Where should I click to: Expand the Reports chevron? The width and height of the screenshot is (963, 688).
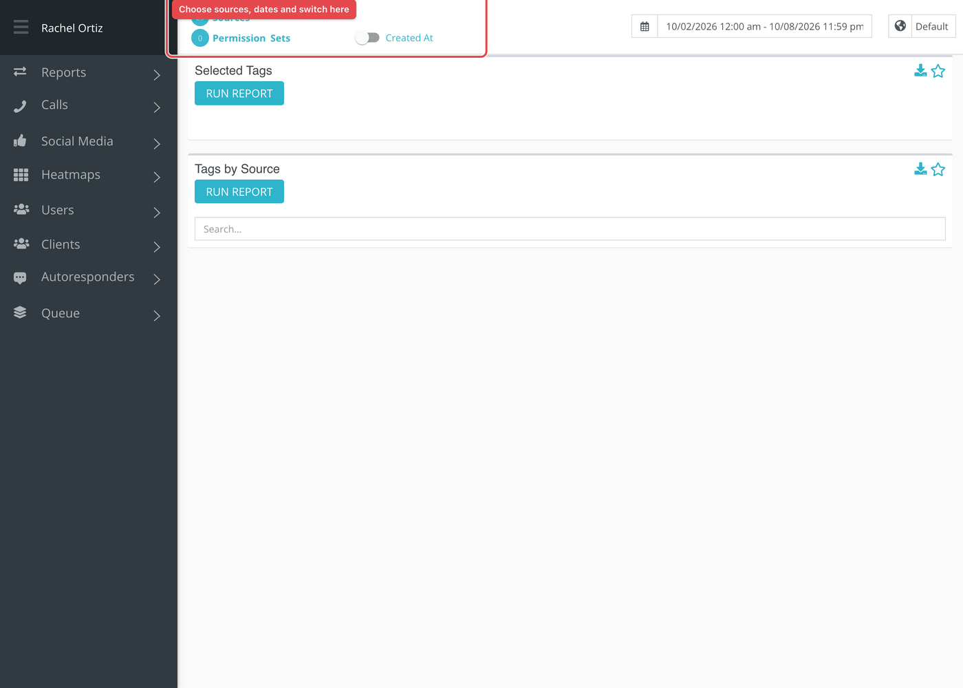coord(157,74)
